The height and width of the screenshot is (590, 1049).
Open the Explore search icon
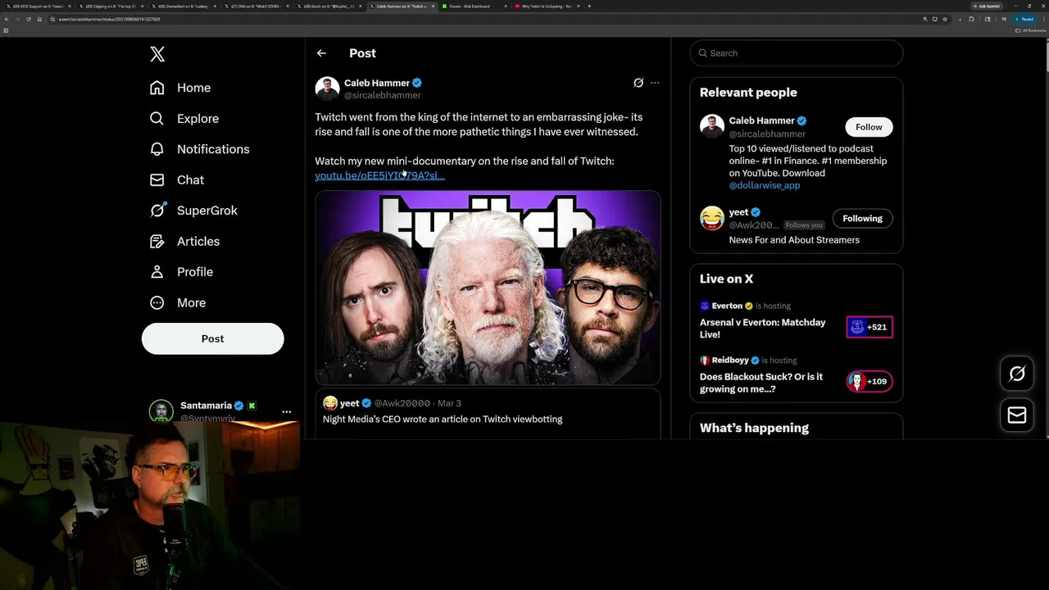click(157, 118)
